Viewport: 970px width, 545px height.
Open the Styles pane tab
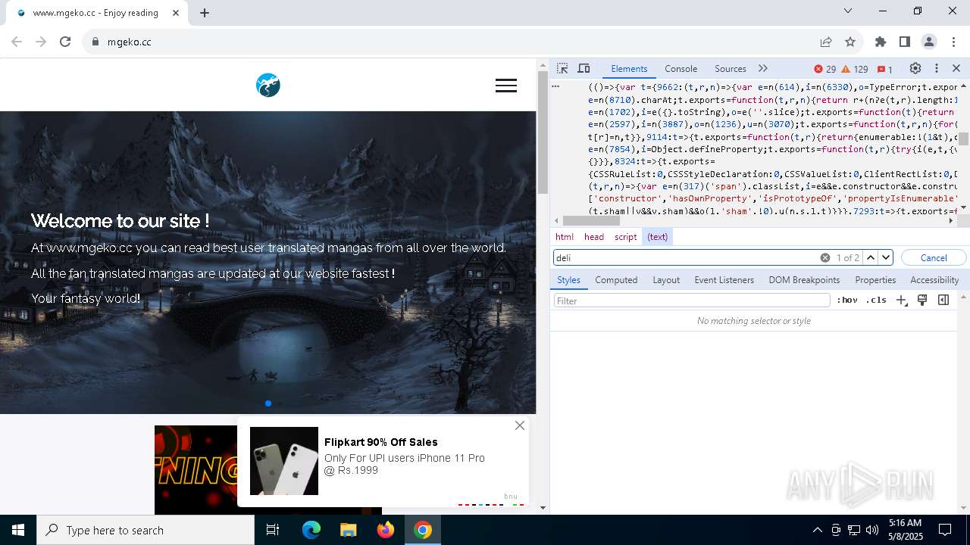tap(568, 280)
